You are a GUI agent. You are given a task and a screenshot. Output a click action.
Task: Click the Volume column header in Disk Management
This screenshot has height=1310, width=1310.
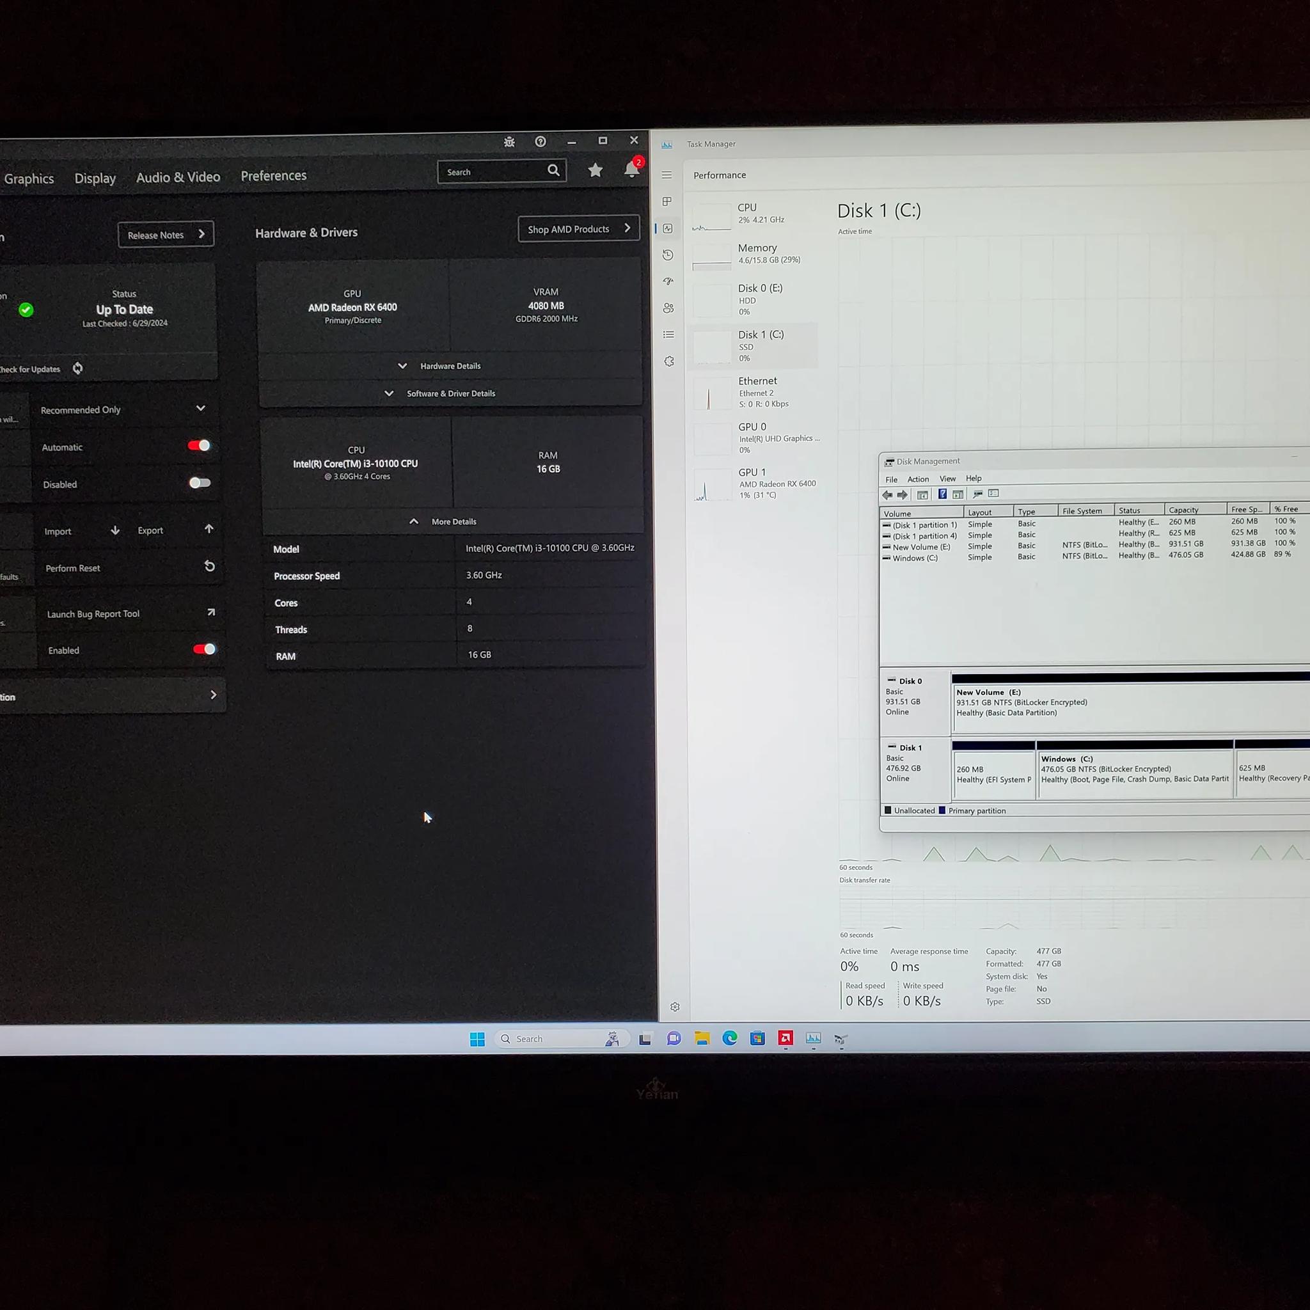click(x=922, y=513)
